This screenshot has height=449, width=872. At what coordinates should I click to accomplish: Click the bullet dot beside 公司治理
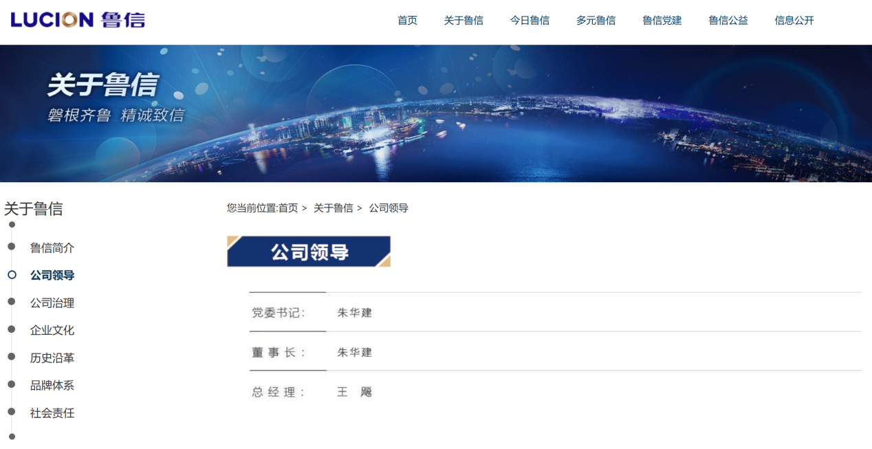[x=12, y=301]
